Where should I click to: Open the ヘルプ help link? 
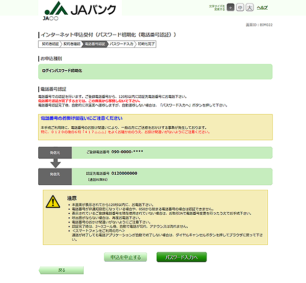tap(262, 8)
